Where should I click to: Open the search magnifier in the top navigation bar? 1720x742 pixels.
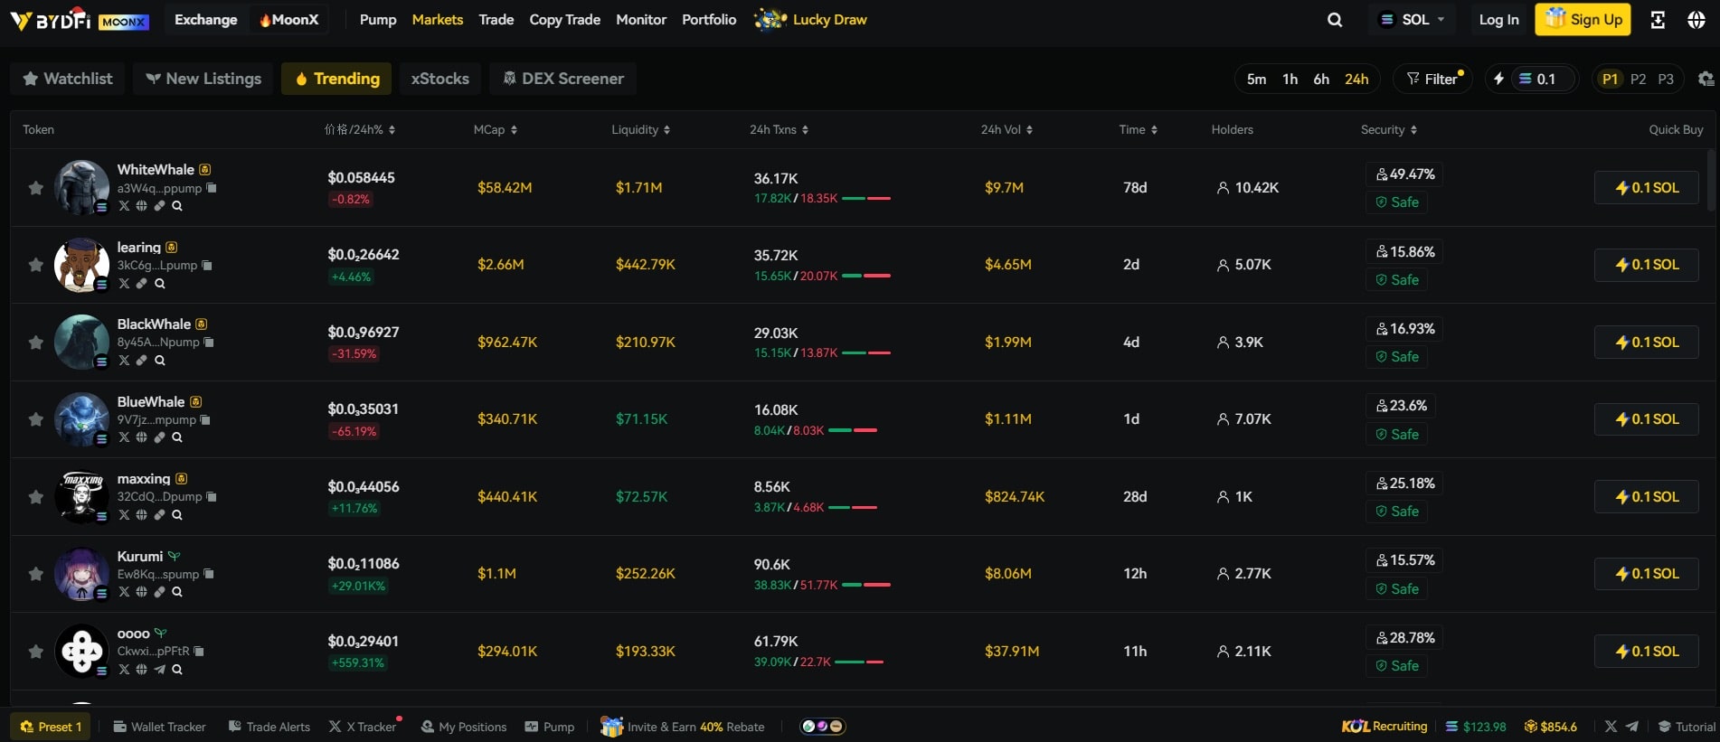point(1334,20)
